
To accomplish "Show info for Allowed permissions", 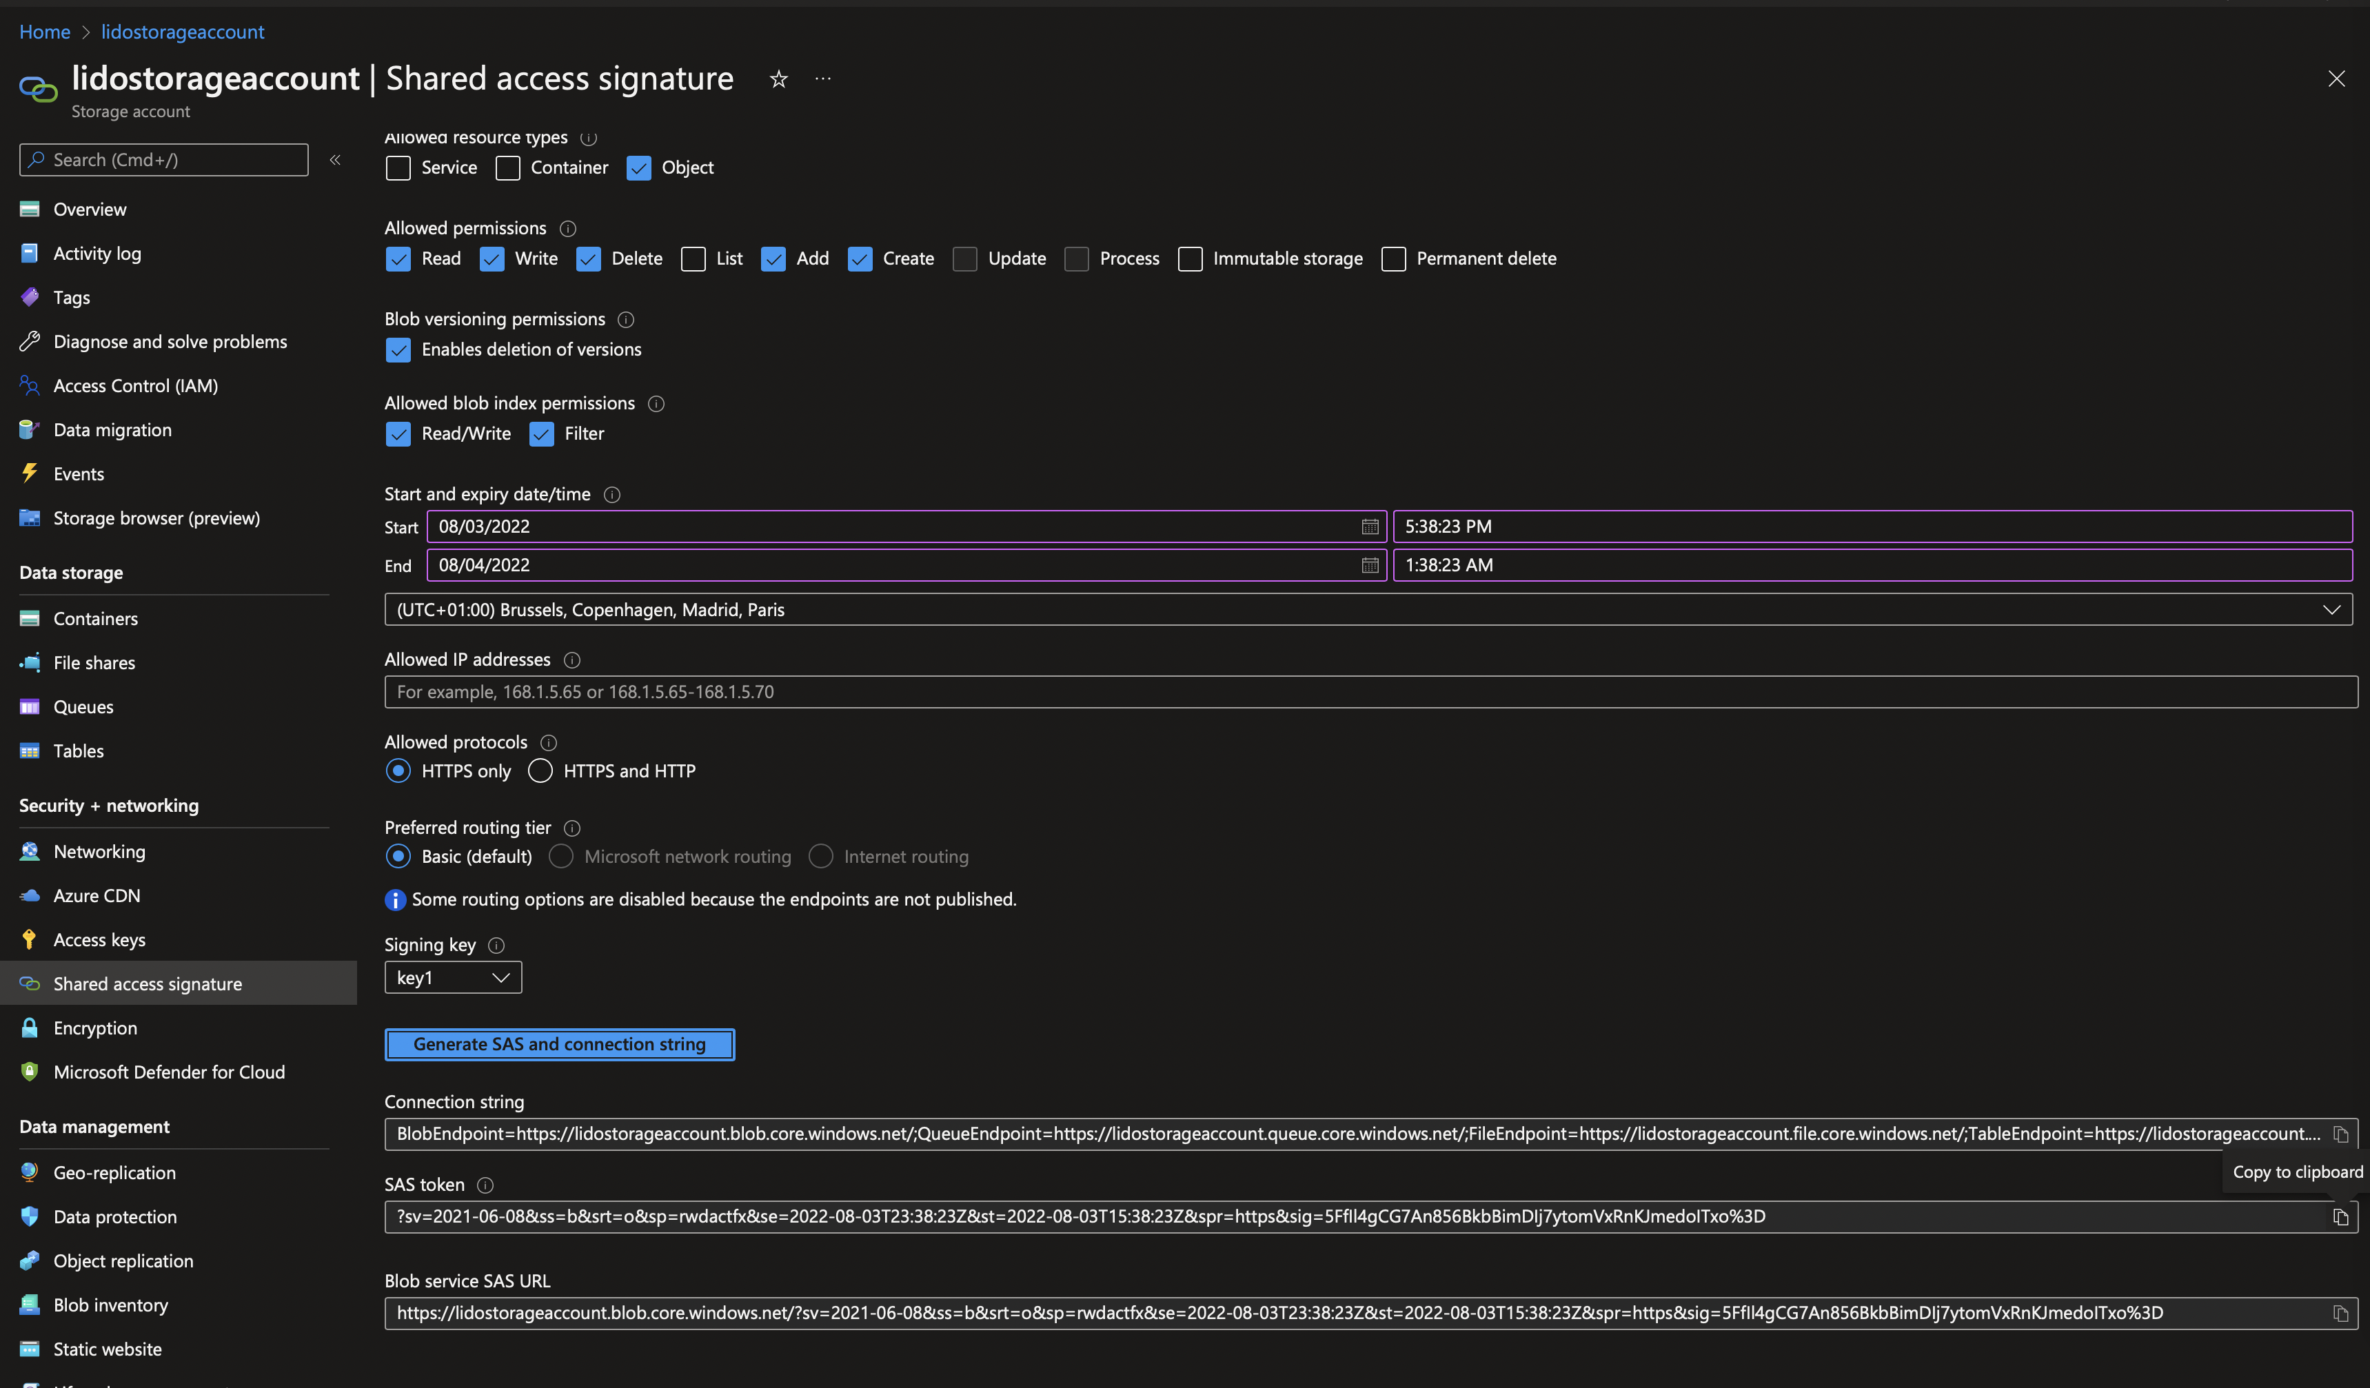I will (x=568, y=229).
